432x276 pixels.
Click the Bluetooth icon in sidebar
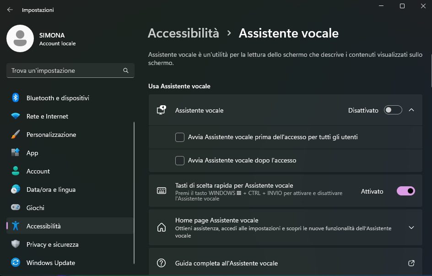click(x=16, y=98)
